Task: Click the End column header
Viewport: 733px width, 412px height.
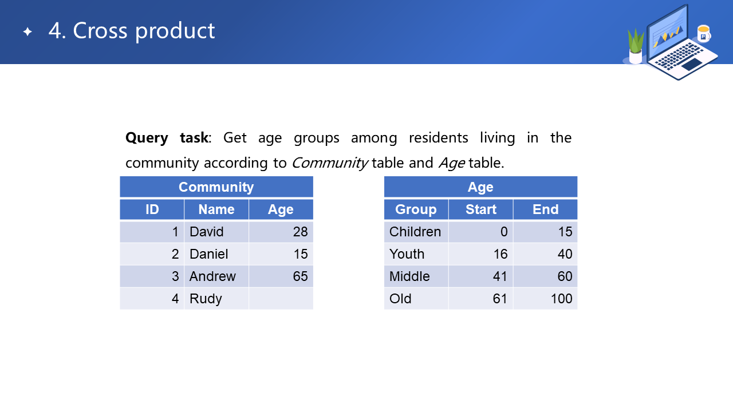Action: 545,209
